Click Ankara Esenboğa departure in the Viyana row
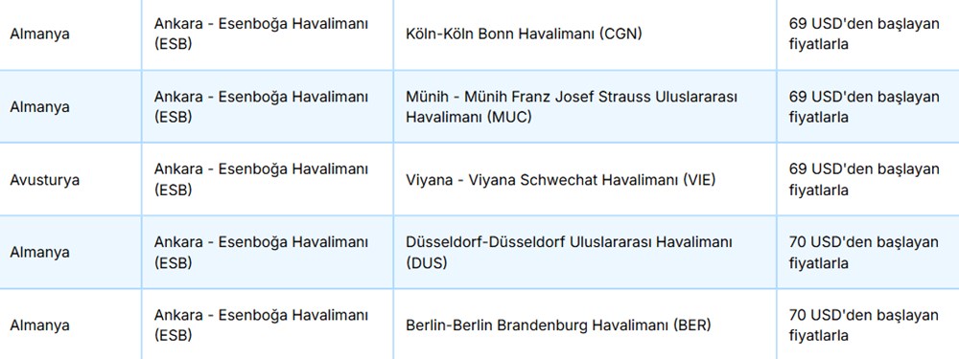The image size is (959, 359). [261, 180]
